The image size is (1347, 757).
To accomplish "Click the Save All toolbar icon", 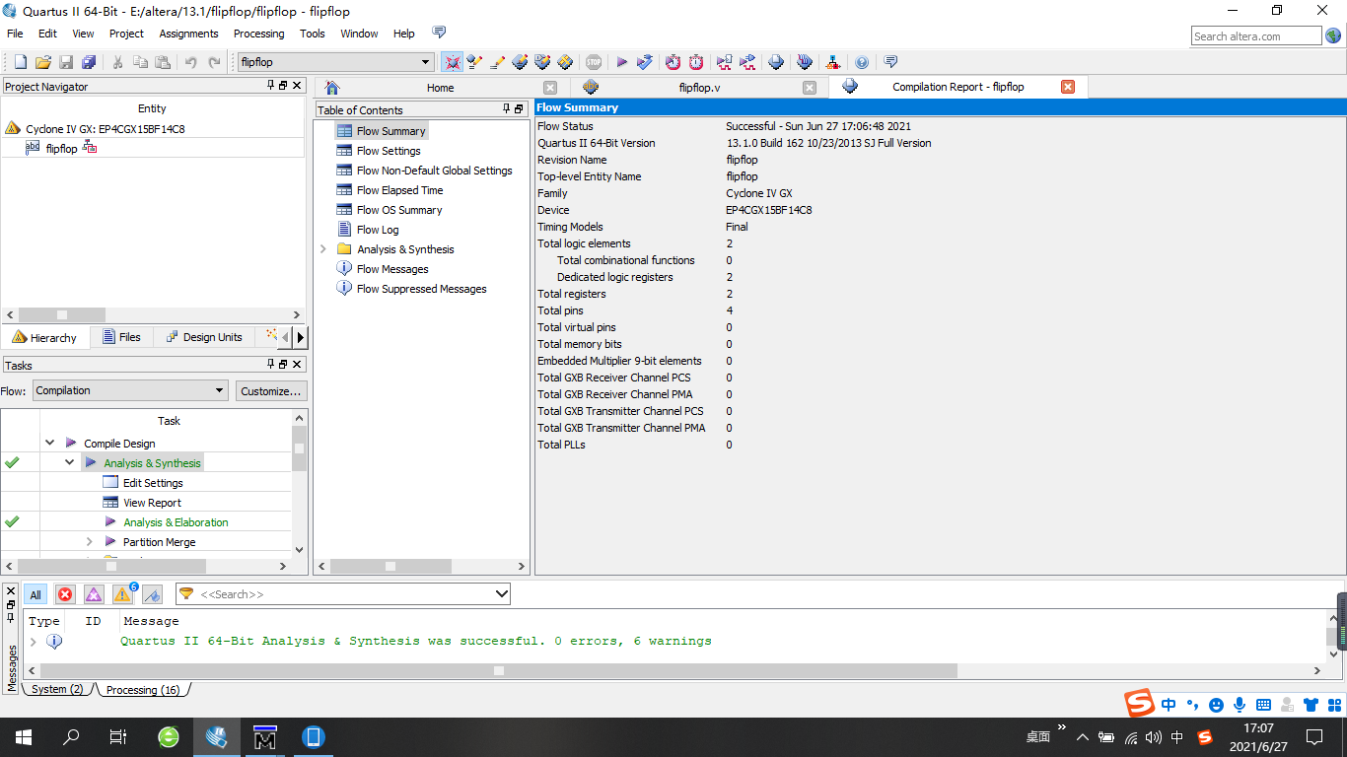I will (89, 62).
